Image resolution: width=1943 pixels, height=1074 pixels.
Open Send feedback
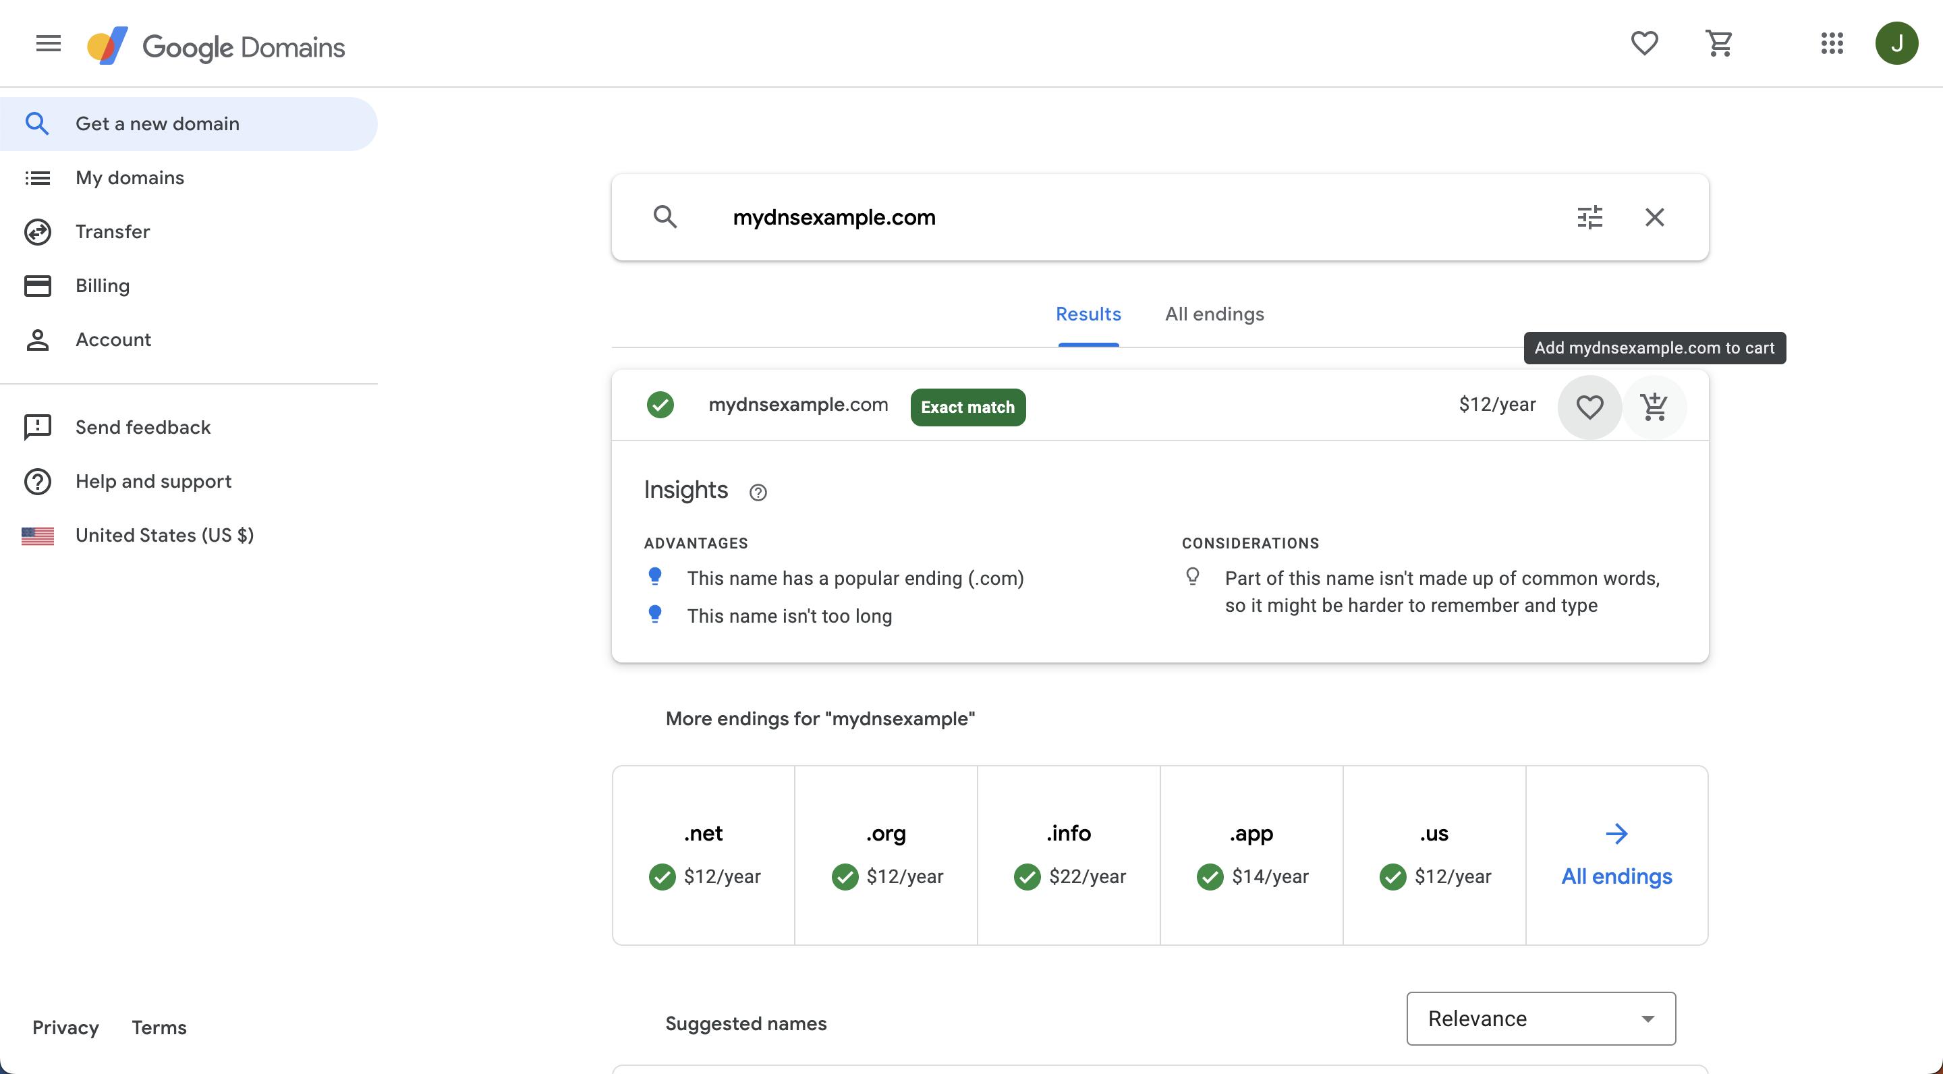pyautogui.click(x=142, y=427)
